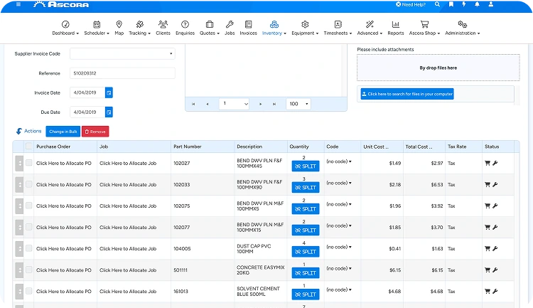Open the Administration menu
Viewport: 533px width, 308px height.
pos(463,28)
